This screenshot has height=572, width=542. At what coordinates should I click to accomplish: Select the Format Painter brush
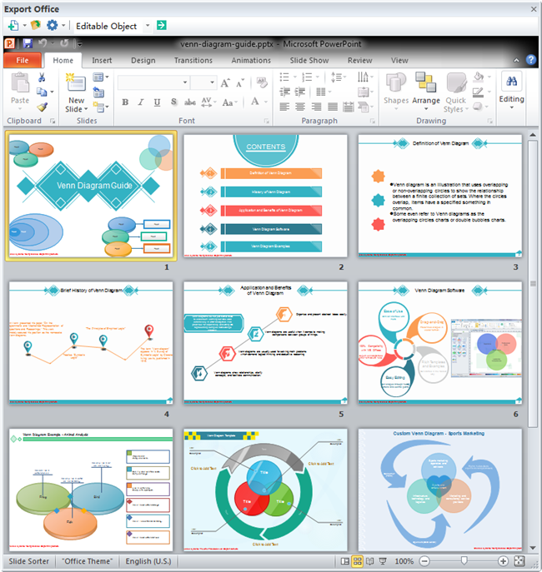[42, 107]
